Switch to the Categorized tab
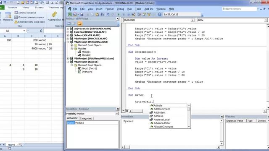269x151 pixels. 86,118
